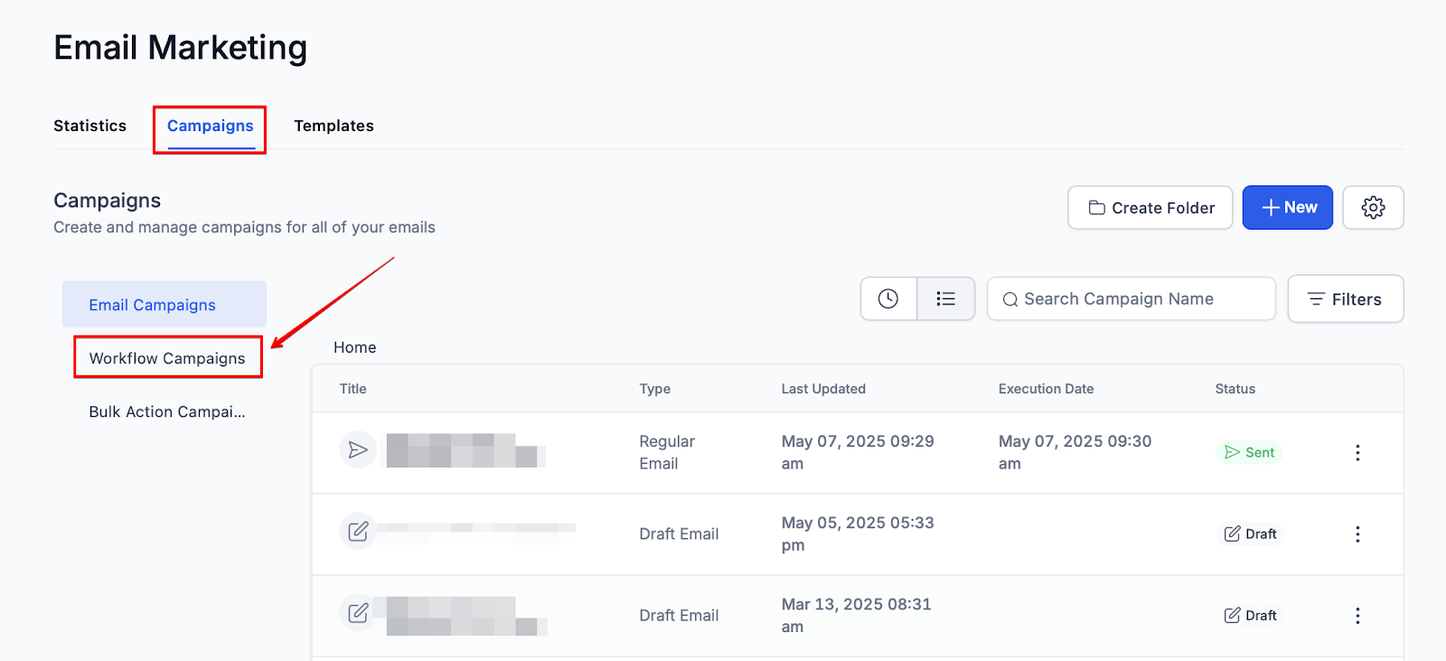Select Email Campaigns in the sidebar

164,305
